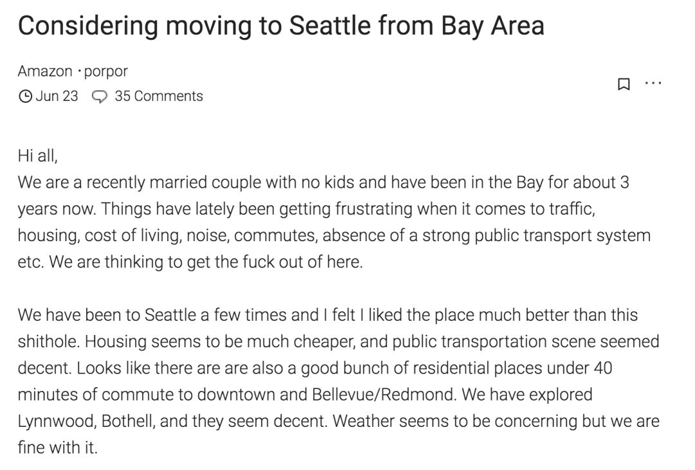Click the final 'fine with it.' line
This screenshot has width=695, height=470.
tap(57, 447)
